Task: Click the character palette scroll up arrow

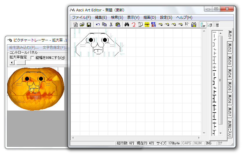Action: [x=221, y=33]
